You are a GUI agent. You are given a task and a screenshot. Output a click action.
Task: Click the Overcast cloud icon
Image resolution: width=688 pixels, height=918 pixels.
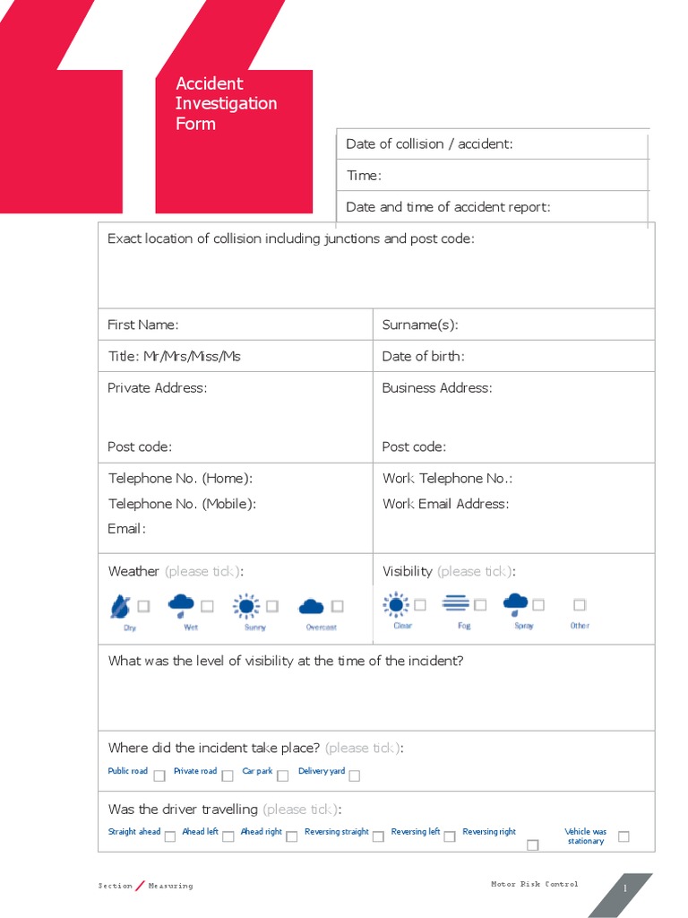pos(311,607)
